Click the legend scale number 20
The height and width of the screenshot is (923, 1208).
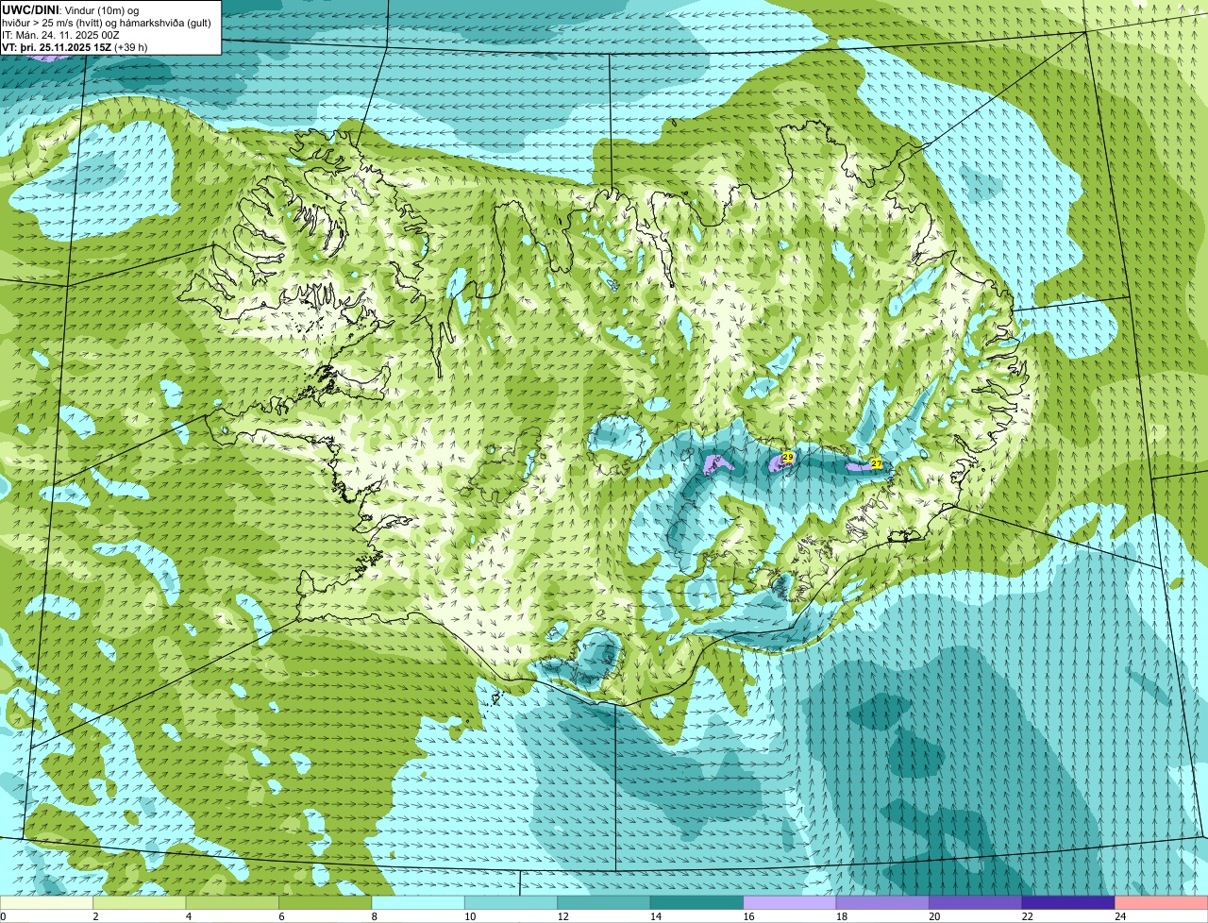tap(933, 916)
